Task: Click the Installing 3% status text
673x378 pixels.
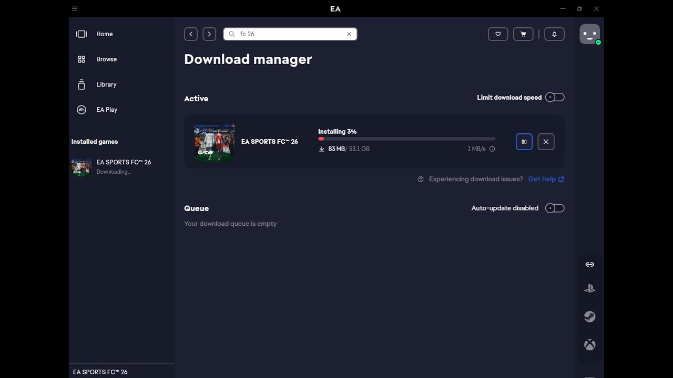Action: [x=337, y=132]
